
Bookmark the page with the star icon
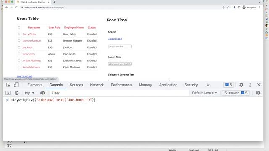click(228, 8)
